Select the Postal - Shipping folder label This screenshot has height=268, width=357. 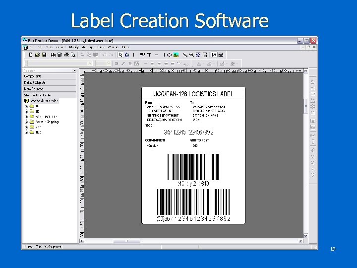click(x=47, y=122)
